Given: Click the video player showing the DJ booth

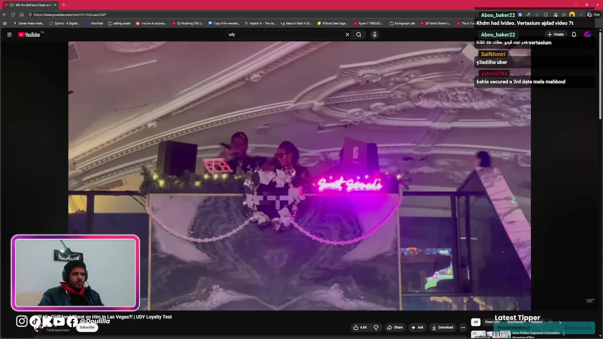Looking at the screenshot, I should point(300,175).
